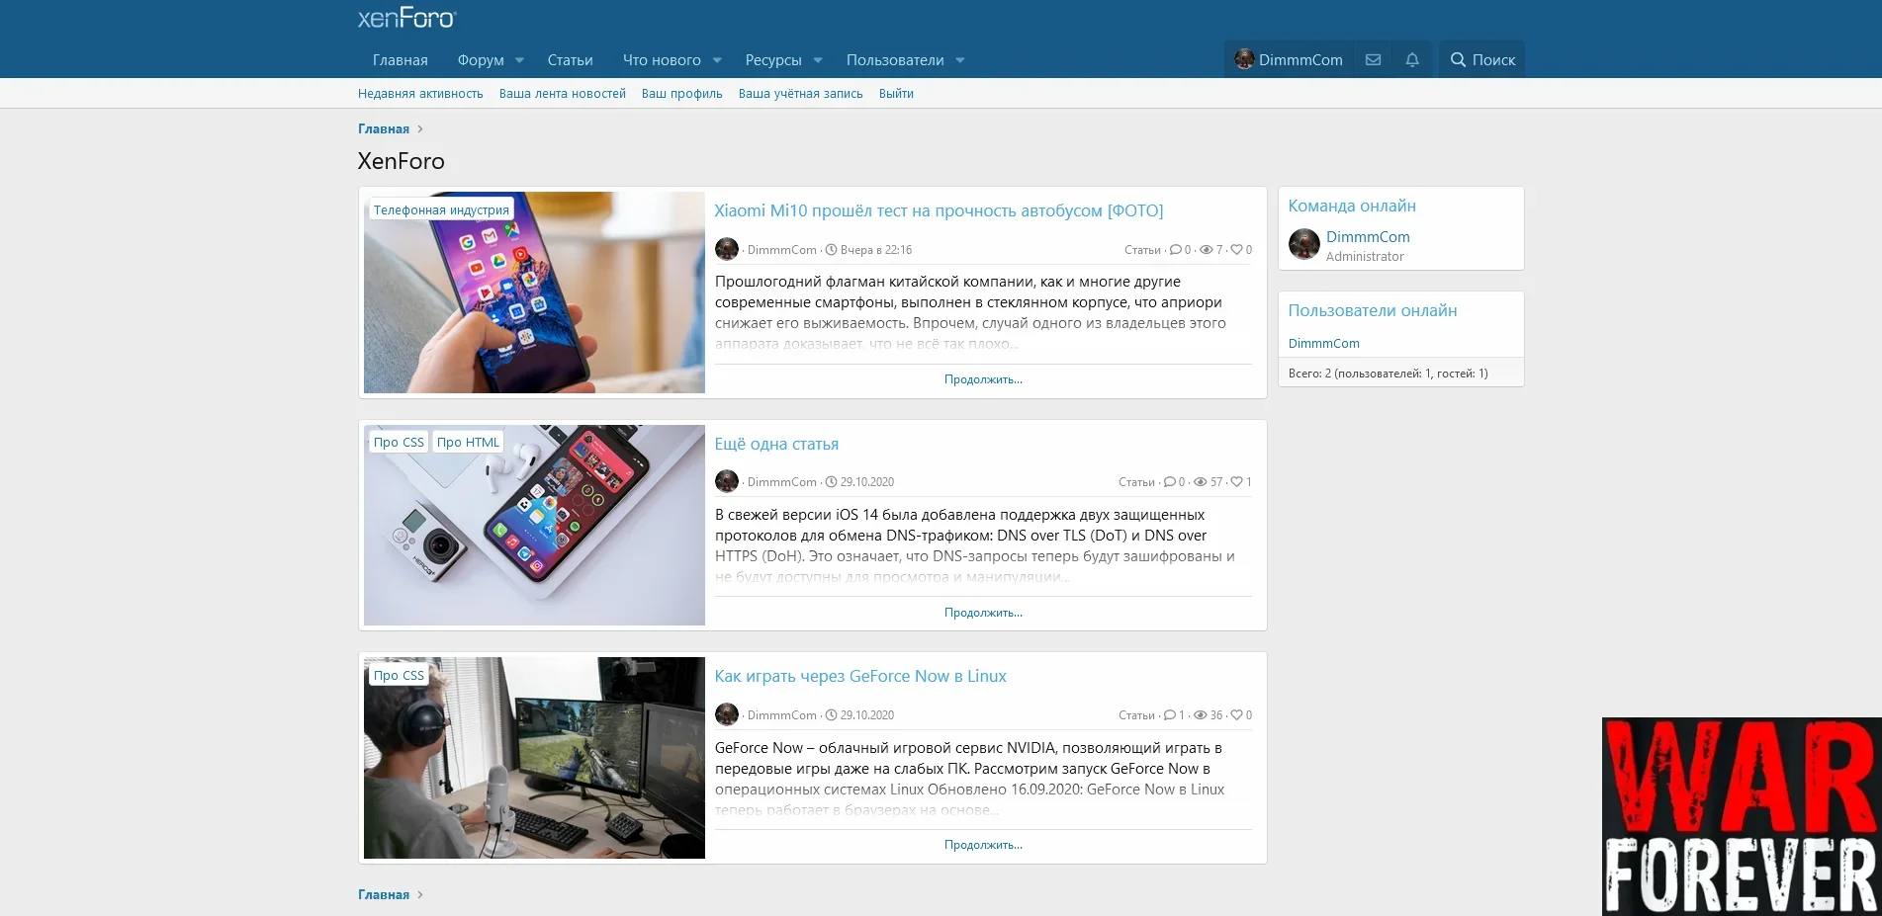
Task: Expand the Что нового dropdown arrow
Action: tap(717, 60)
